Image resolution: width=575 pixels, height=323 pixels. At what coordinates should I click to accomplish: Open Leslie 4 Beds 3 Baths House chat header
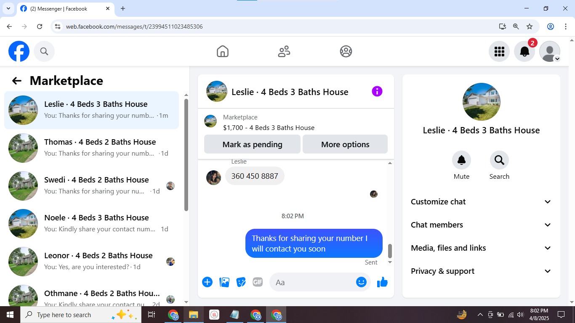click(290, 92)
